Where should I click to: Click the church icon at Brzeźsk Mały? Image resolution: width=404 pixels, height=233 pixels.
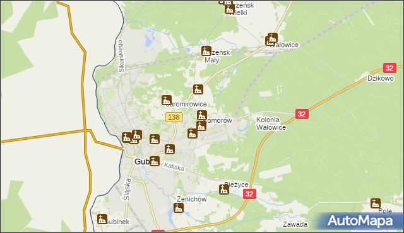click(x=206, y=51)
